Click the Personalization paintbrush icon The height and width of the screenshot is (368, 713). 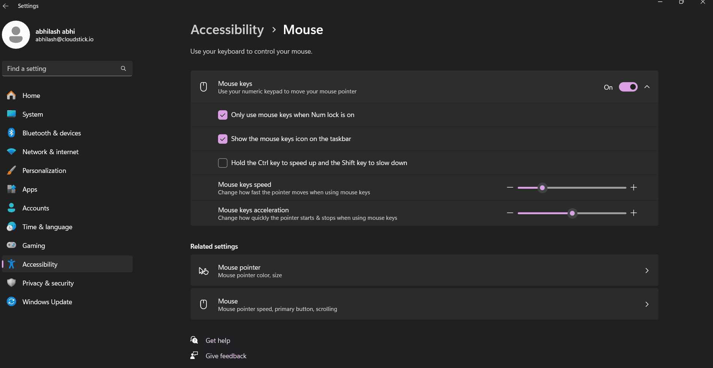coord(11,170)
